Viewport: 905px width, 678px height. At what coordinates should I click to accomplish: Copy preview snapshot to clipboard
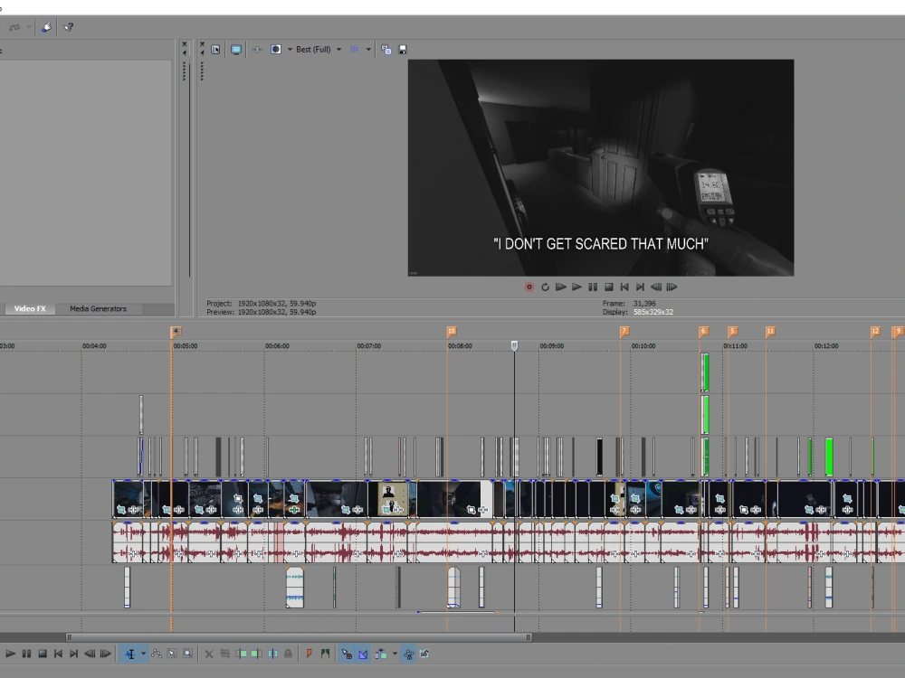pyautogui.click(x=386, y=50)
